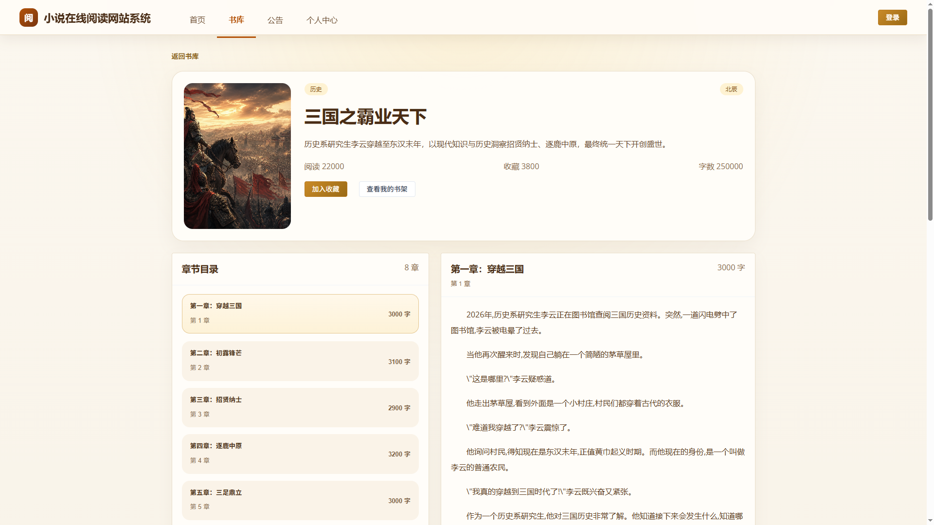
Task: Click the reading pane title 第一章：穿越三国
Action: (x=487, y=269)
